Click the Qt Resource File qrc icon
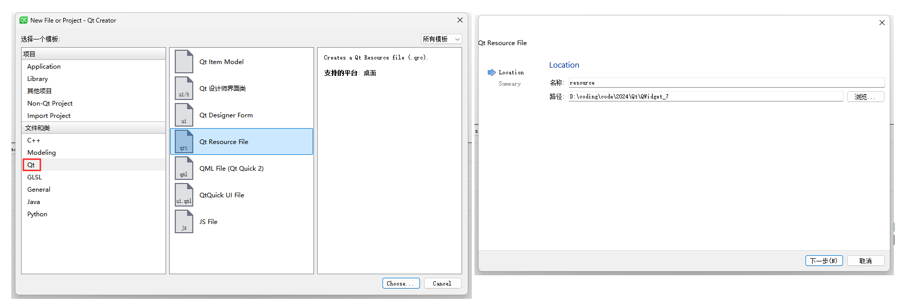 (184, 141)
